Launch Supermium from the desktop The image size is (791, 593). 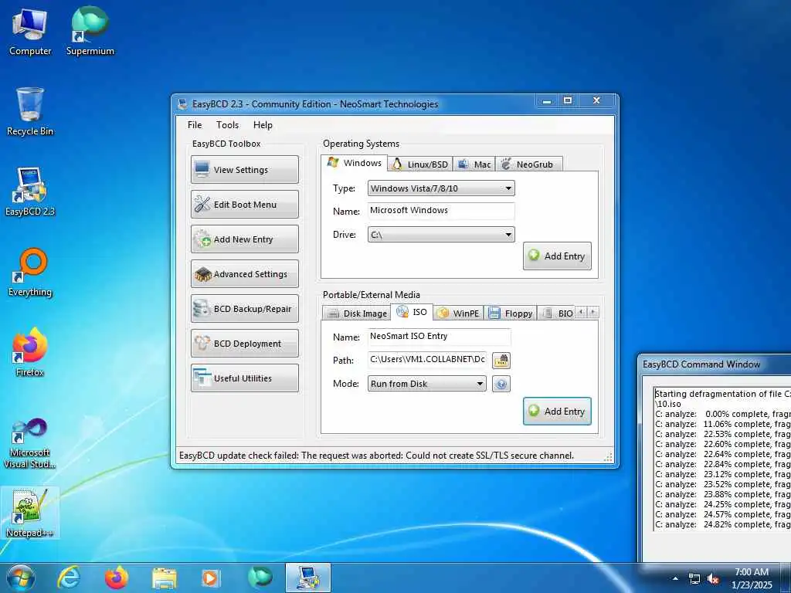[x=90, y=32]
